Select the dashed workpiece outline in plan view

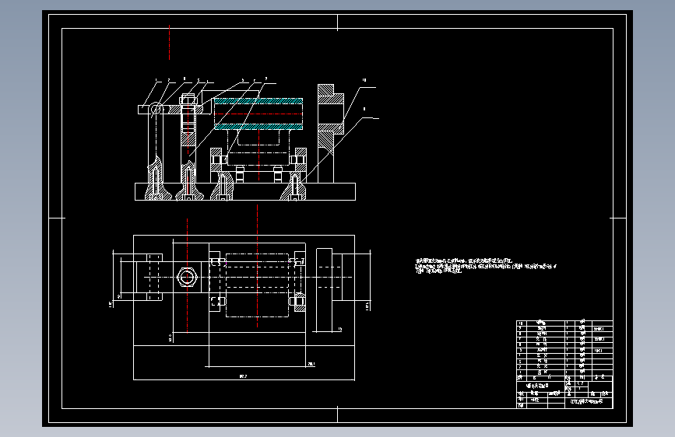(x=258, y=285)
